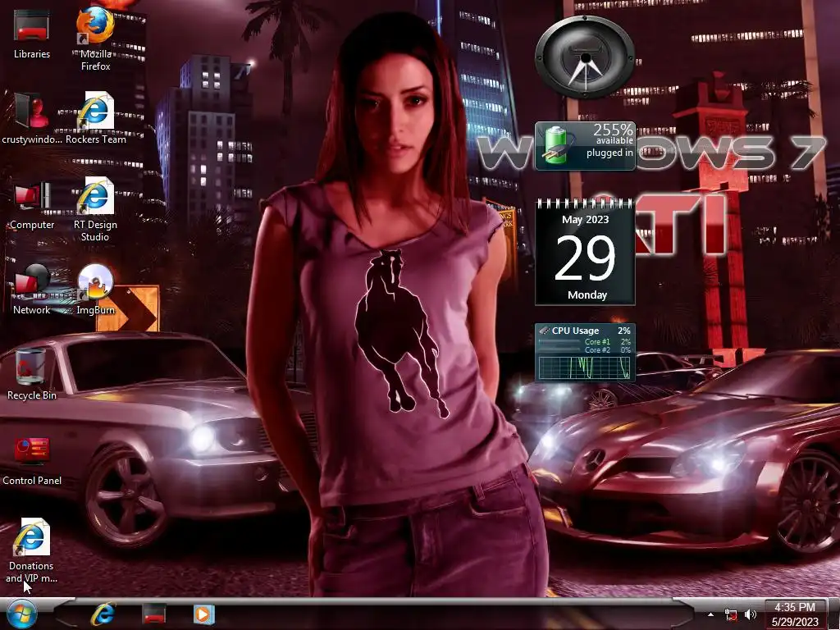Click the 255% available battery text
This screenshot has width=840, height=630.
point(613,134)
